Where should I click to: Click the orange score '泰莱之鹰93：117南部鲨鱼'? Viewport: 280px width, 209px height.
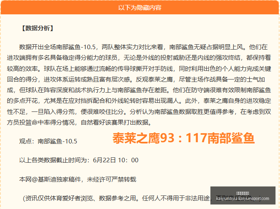click(183, 138)
